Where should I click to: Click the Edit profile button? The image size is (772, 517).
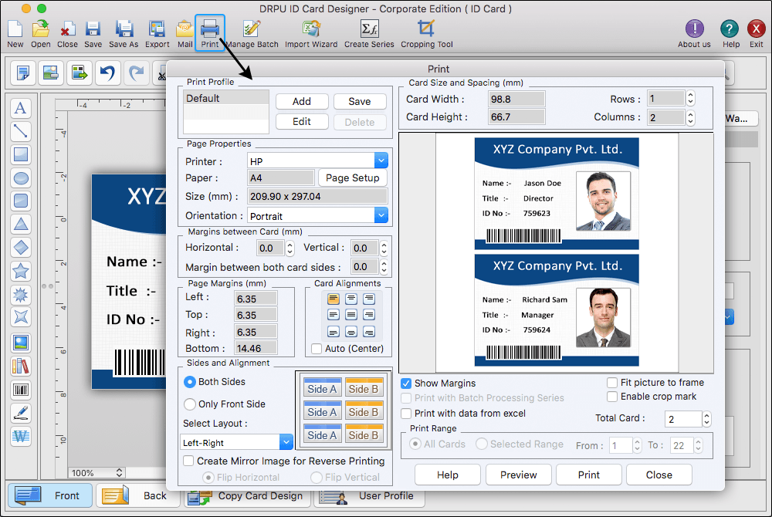tap(302, 121)
